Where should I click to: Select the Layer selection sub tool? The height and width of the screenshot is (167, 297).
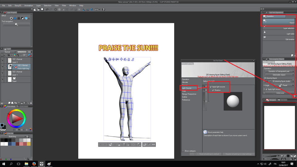[279, 27]
